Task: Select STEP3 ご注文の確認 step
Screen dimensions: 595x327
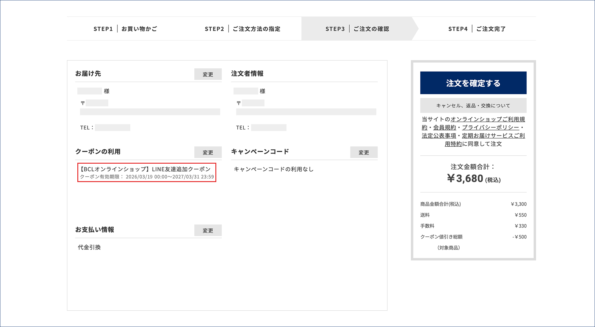Action: pyautogui.click(x=357, y=29)
